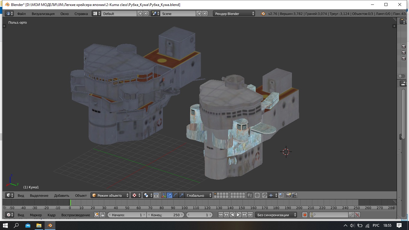Click the OpenGL render animation clapperboard icon
This screenshot has width=409, height=230.
tap(294, 195)
